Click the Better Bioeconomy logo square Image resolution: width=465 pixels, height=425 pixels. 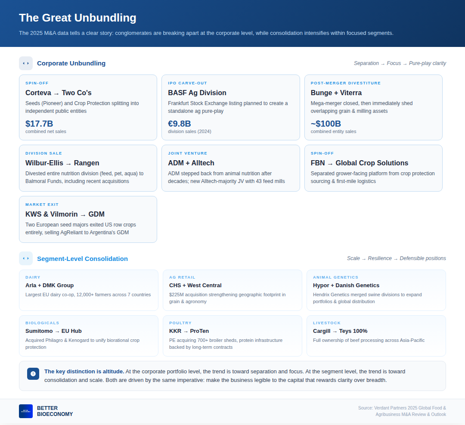pos(26,411)
